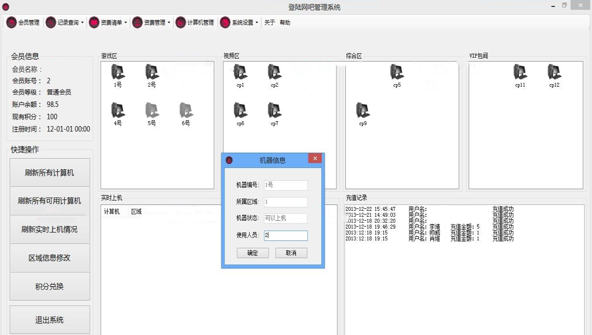Image resolution: width=592 pixels, height=335 pixels.
Task: Open 计算机管理 from the toolbar
Action: (x=195, y=23)
